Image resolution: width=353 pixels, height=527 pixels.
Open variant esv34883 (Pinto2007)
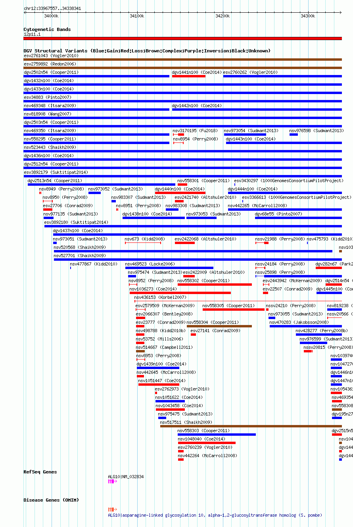click(48, 97)
